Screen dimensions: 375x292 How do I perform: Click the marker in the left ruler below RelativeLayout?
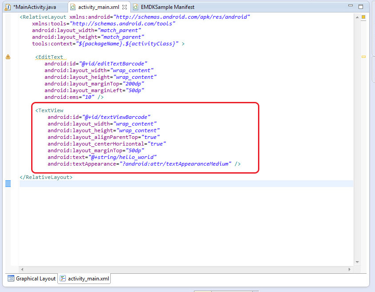[x=8, y=183]
